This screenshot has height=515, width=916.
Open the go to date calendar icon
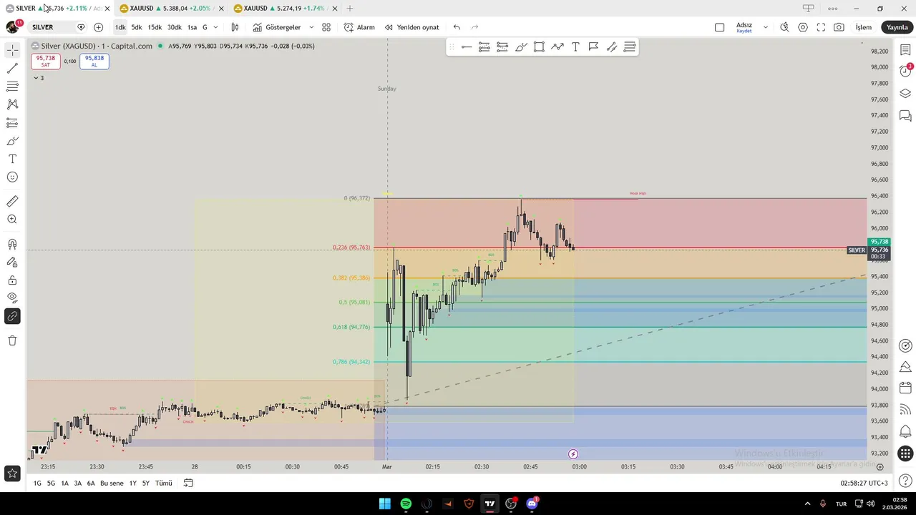click(x=188, y=484)
